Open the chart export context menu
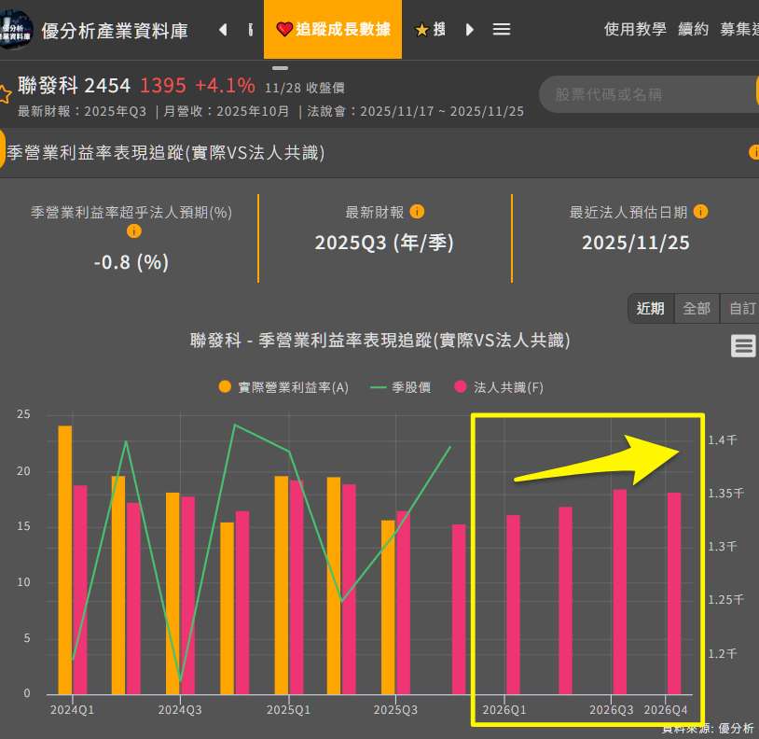Screen dimensions: 759x739 (743, 346)
